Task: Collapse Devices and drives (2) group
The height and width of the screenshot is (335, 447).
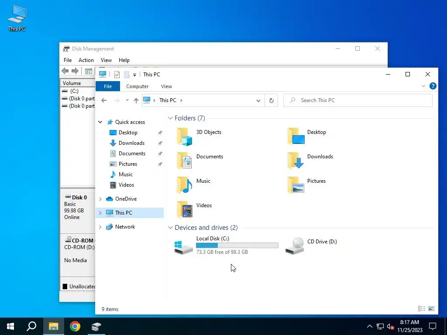Action: coord(170,228)
